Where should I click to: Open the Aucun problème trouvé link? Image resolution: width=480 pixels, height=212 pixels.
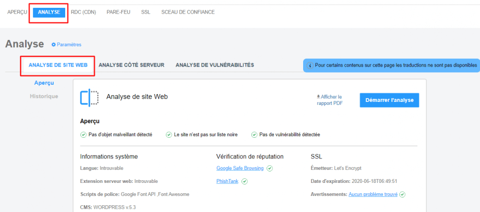coord(373,194)
